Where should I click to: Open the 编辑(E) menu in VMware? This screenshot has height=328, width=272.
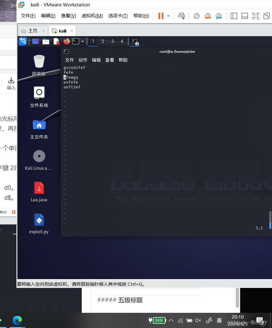(x=48, y=16)
